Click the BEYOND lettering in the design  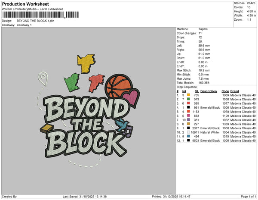[x=86, y=109]
